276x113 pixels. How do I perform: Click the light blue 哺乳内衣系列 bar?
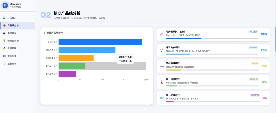click(x=87, y=50)
